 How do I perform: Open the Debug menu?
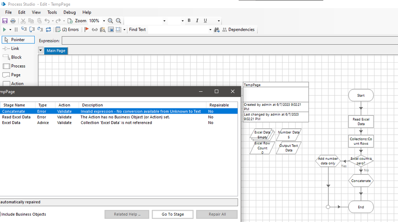point(70,12)
